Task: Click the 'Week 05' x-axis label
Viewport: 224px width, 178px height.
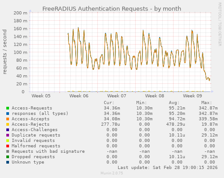Action: [x=41, y=96]
